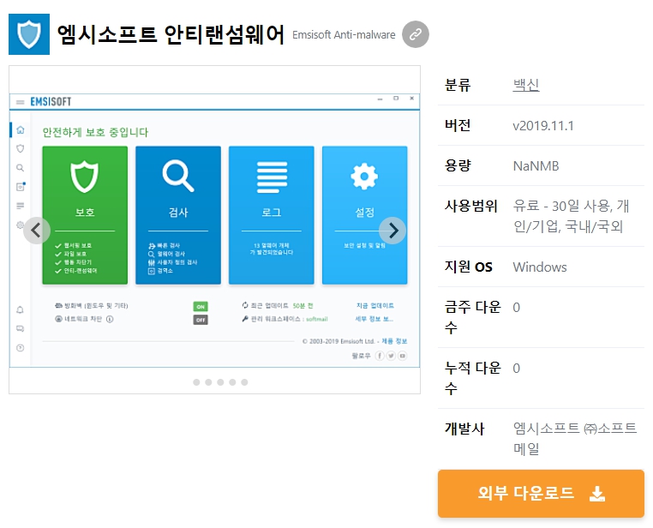Toggle the firewall ON switch

tap(201, 307)
